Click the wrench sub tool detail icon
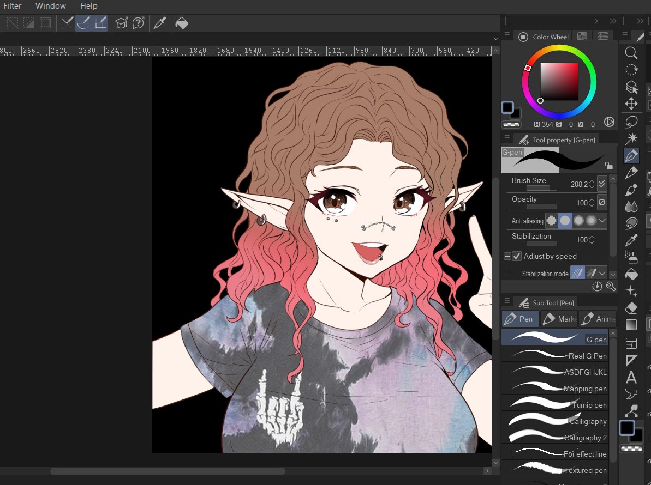Viewport: 651px width, 485px height. 610,287
